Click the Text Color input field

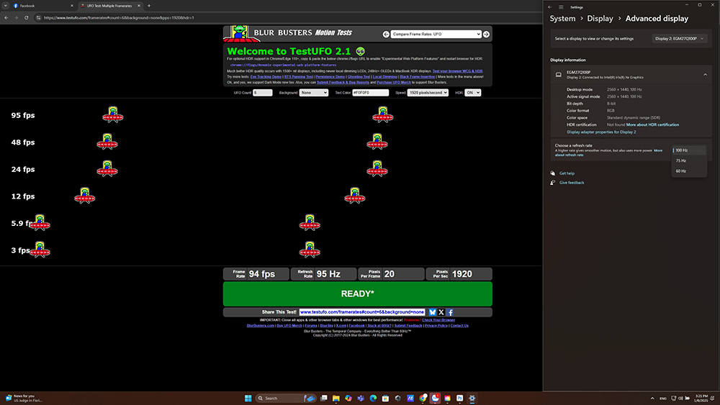(x=371, y=93)
